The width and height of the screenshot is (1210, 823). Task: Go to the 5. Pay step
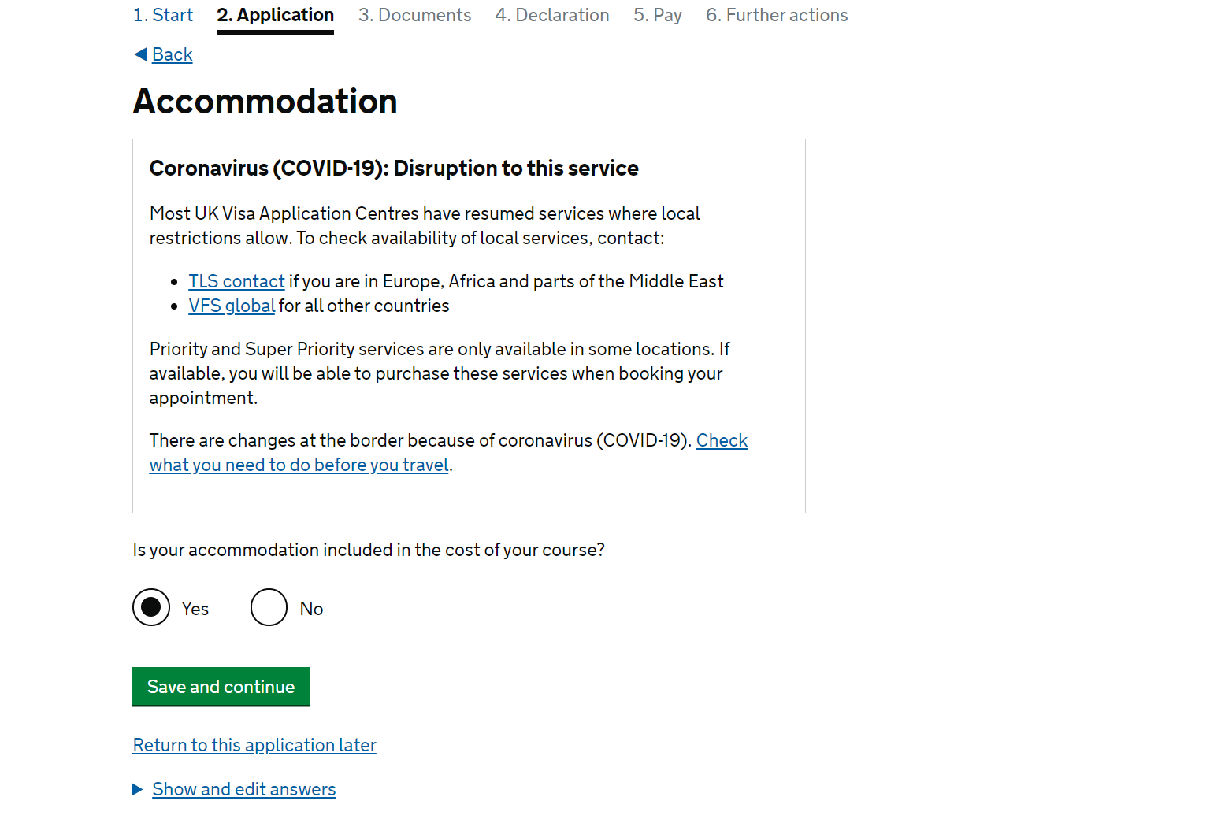pyautogui.click(x=658, y=15)
